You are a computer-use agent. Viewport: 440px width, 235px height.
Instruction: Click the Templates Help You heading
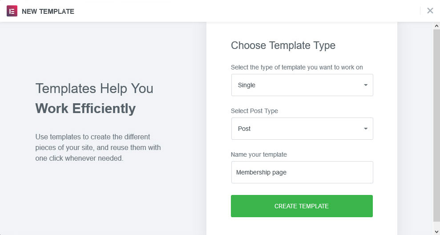[x=94, y=88]
